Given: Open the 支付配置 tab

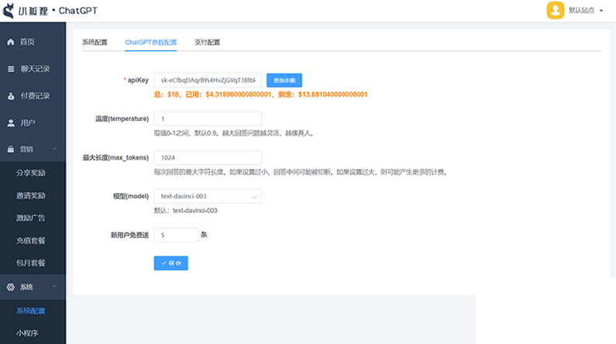Looking at the screenshot, I should point(207,43).
